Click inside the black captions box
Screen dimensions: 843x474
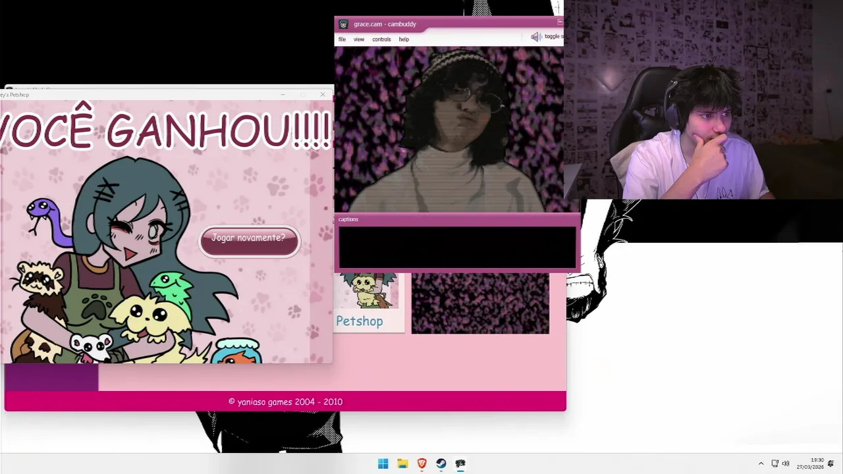click(x=458, y=248)
